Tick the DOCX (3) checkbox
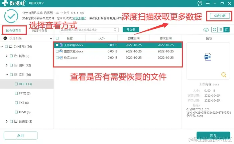Image resolution: width=234 pixels, height=144 pixels. [x=16, y=84]
